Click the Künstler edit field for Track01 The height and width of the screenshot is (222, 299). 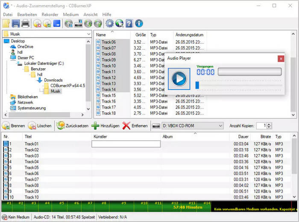pyautogui.click(x=126, y=144)
